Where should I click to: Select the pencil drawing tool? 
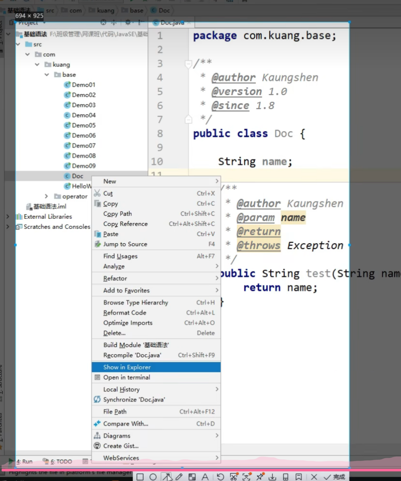coord(179,477)
